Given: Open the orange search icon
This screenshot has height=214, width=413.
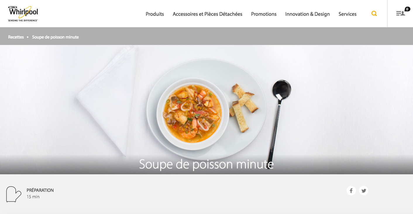Looking at the screenshot, I should [x=374, y=13].
